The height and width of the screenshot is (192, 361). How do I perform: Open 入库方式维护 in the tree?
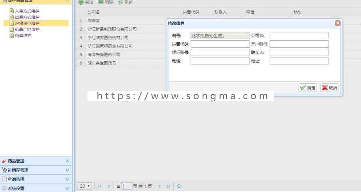pyautogui.click(x=27, y=11)
